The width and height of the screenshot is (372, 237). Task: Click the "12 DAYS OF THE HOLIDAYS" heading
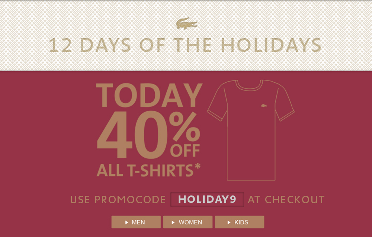point(185,45)
